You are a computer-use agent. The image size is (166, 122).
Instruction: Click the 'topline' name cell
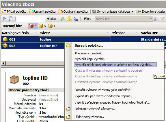point(75,39)
